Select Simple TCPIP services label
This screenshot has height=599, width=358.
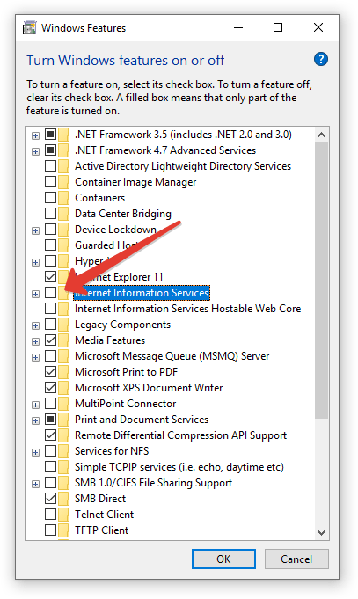tap(179, 467)
